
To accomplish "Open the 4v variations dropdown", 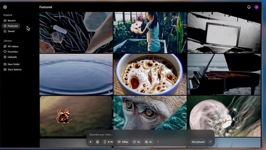I will [148, 142].
